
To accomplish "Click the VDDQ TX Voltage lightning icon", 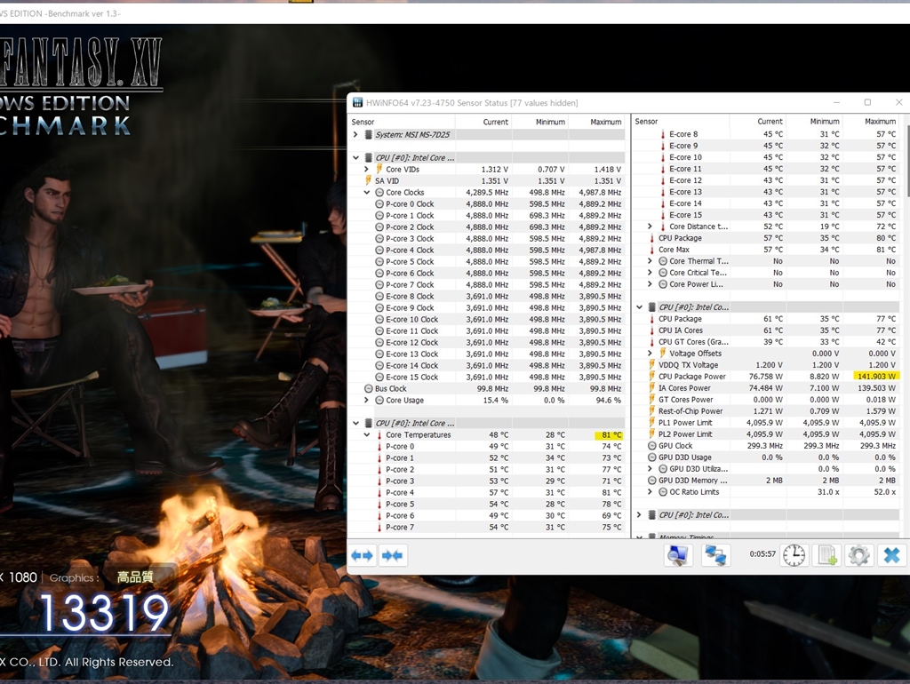I will (x=651, y=365).
